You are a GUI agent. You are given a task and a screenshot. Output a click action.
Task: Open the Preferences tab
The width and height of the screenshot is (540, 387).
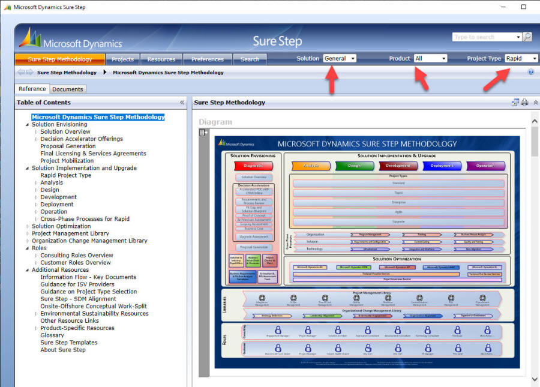208,59
